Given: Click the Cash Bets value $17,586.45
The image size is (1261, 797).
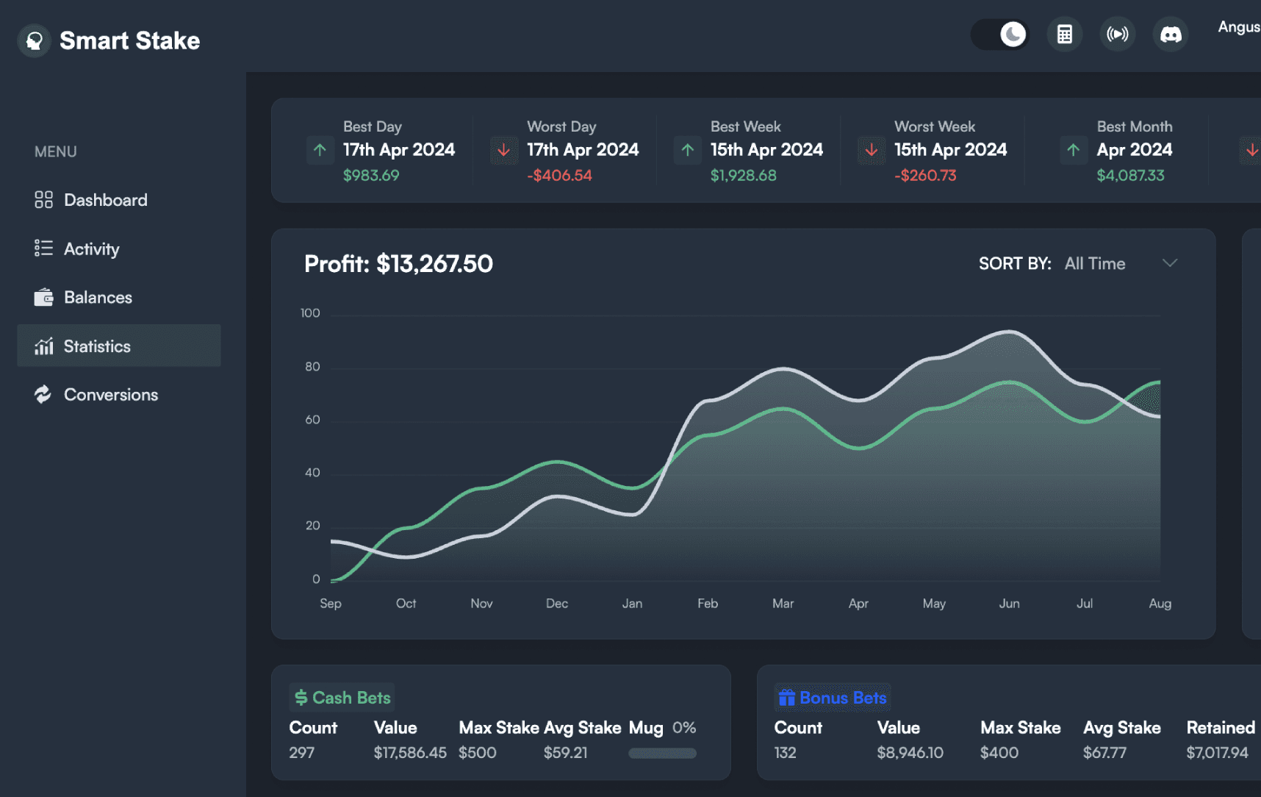Looking at the screenshot, I should tap(410, 752).
